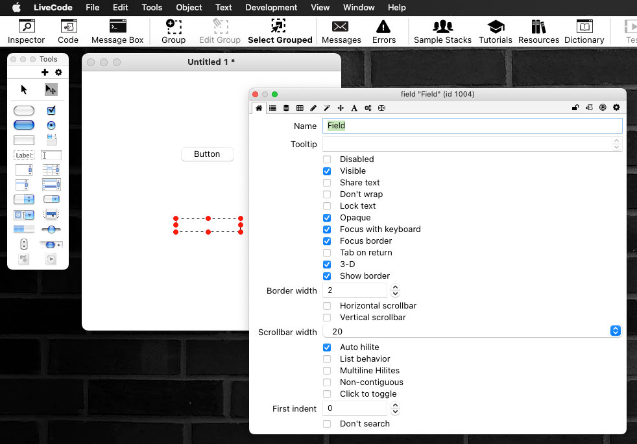Open the Text formatting pane in inspector
This screenshot has height=444, width=637.
(354, 108)
